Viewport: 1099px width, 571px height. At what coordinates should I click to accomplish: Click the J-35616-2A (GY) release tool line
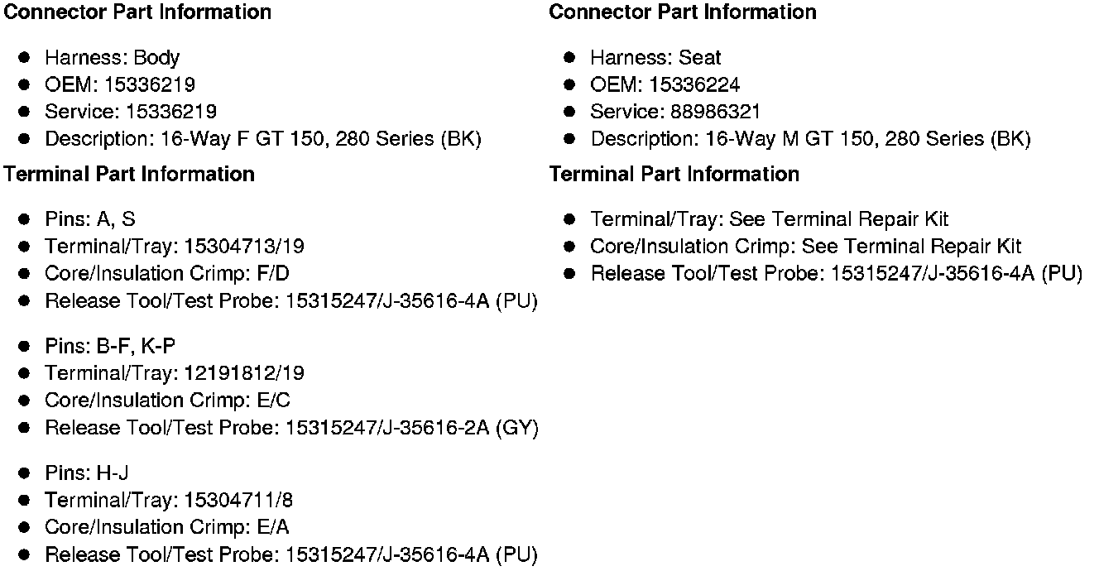291,428
